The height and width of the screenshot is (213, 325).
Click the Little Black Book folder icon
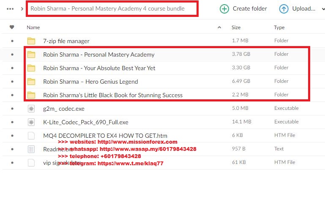coord(31,95)
